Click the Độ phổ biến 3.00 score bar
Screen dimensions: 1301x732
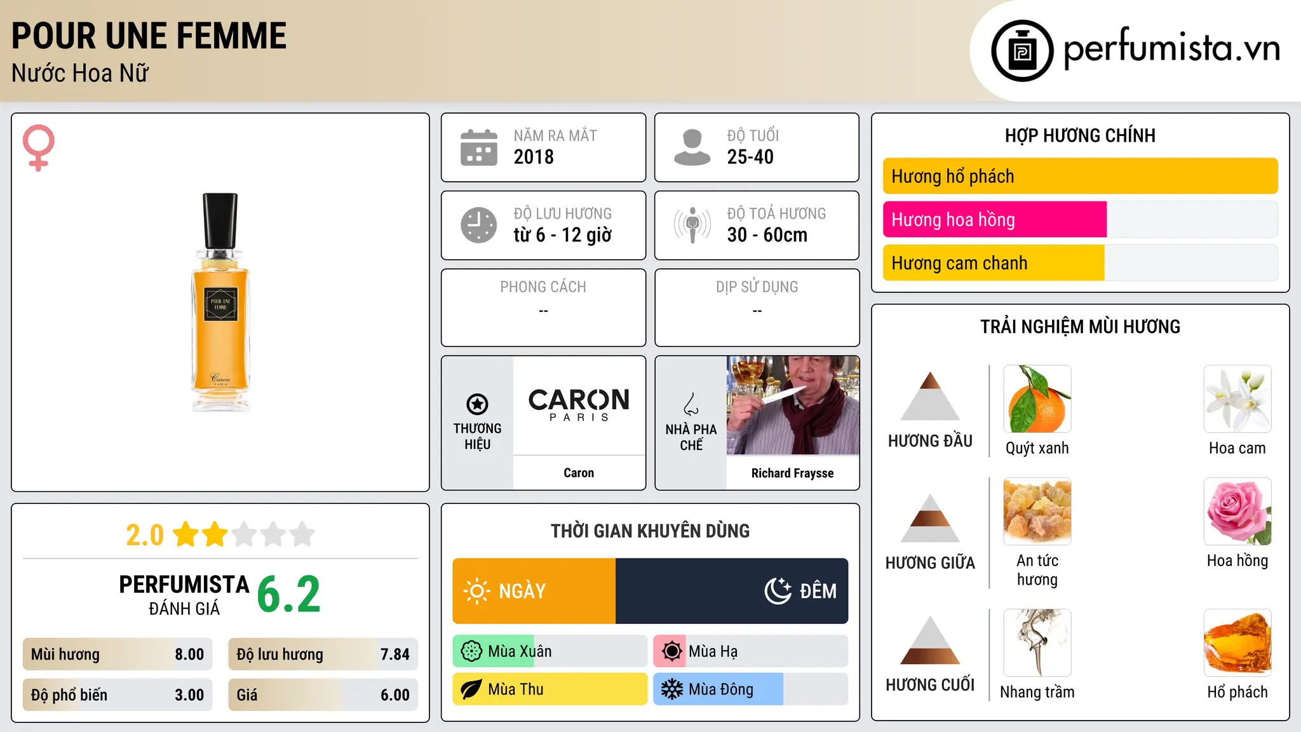(118, 695)
